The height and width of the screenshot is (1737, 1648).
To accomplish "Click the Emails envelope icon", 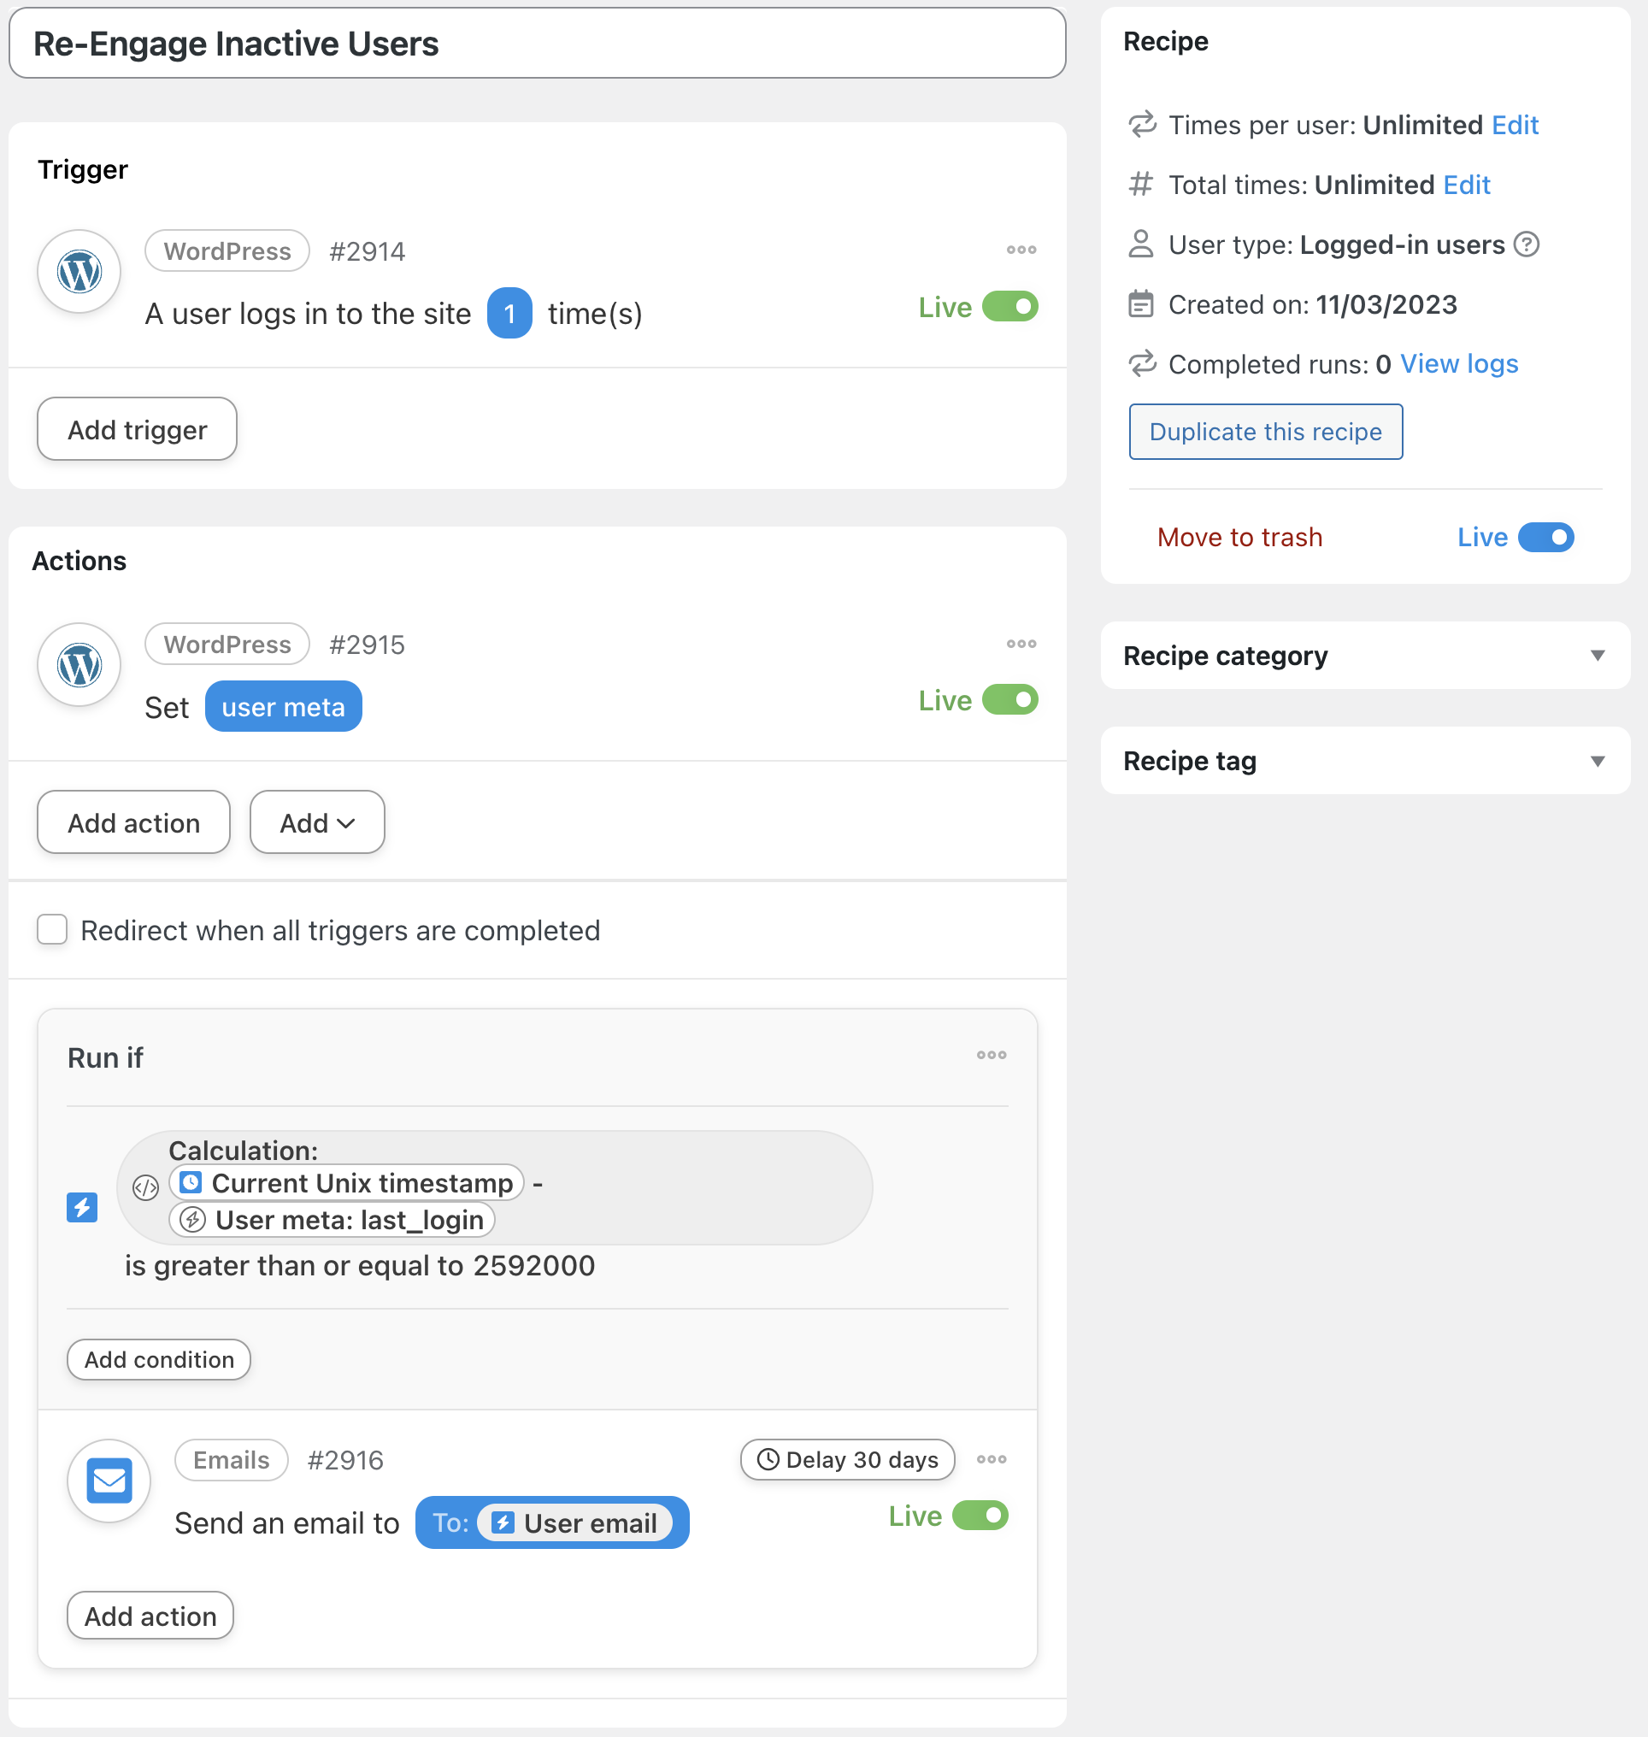I will tap(109, 1481).
